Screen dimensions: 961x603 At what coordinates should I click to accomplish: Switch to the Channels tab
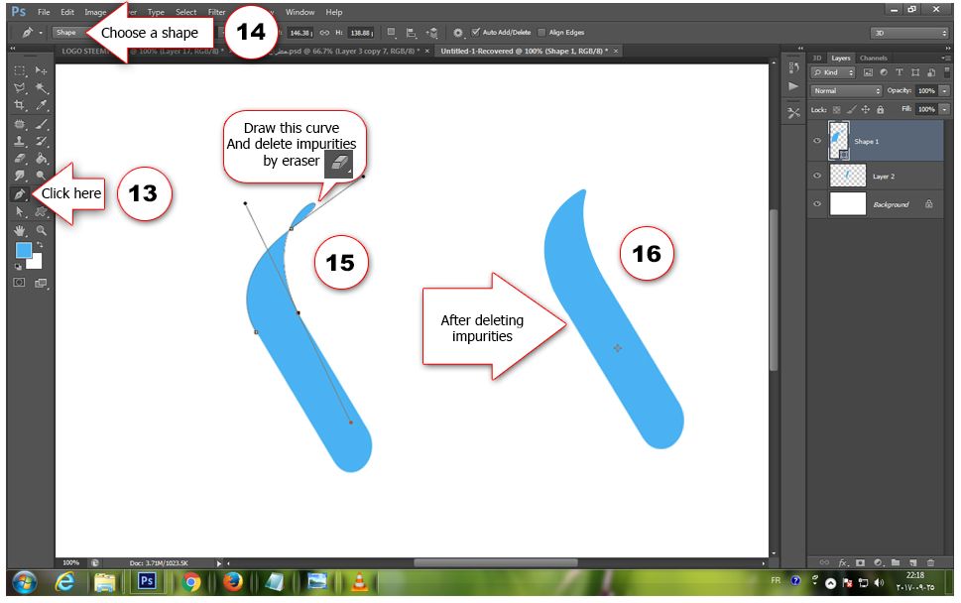tap(874, 58)
